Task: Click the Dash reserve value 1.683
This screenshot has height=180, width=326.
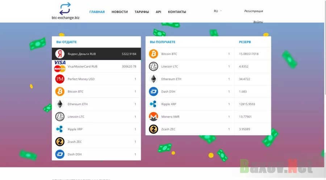Action: [x=243, y=91]
